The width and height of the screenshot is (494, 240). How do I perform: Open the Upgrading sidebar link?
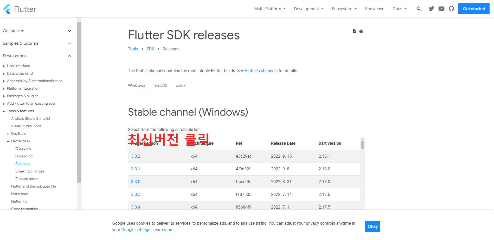click(x=24, y=156)
